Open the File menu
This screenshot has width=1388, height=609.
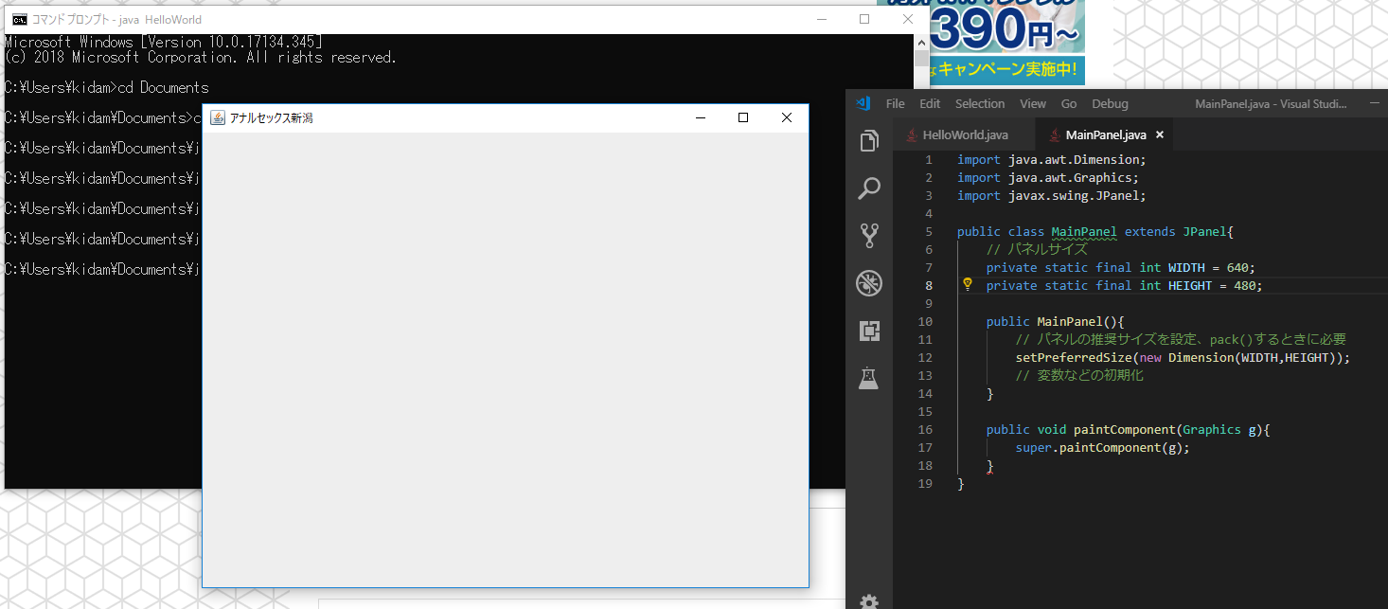pos(895,103)
